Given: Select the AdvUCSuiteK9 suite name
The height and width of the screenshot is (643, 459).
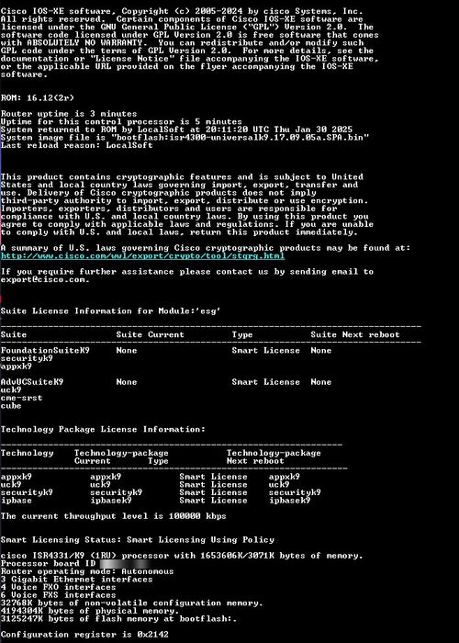Looking at the screenshot, I should click(32, 382).
